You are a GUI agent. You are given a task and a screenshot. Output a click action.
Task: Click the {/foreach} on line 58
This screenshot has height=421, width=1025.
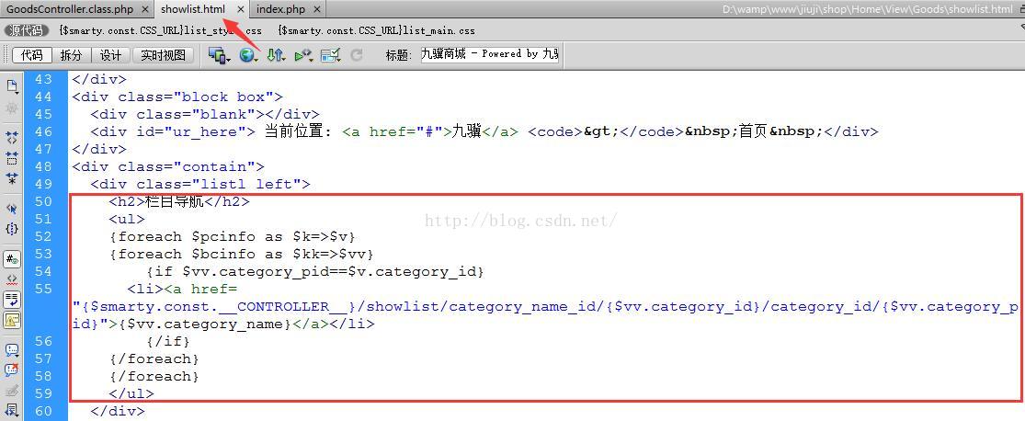tap(154, 377)
